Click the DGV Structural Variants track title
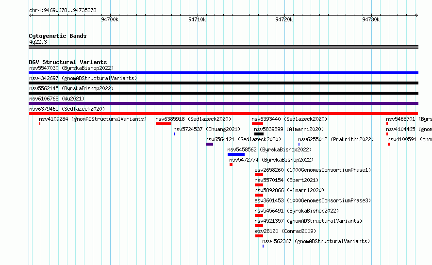Screen dimensions: 432x265 [68, 62]
